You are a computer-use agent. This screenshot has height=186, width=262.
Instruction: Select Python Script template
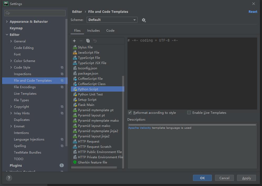point(98,89)
